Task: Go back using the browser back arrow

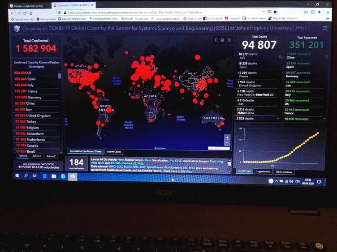Action: tap(13, 13)
